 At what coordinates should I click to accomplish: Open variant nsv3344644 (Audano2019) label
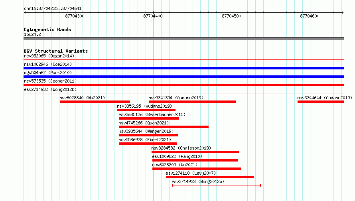pos(325,98)
